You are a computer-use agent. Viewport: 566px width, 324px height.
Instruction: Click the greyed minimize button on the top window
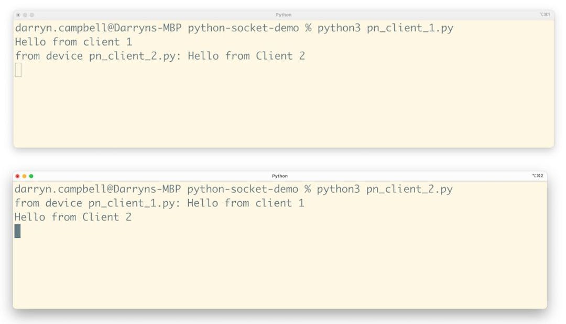(x=25, y=15)
